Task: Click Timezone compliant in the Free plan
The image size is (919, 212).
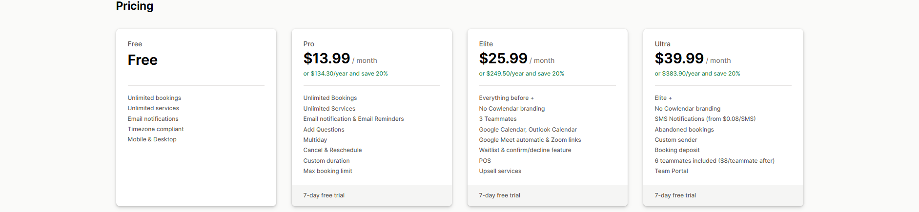Action: [x=156, y=129]
